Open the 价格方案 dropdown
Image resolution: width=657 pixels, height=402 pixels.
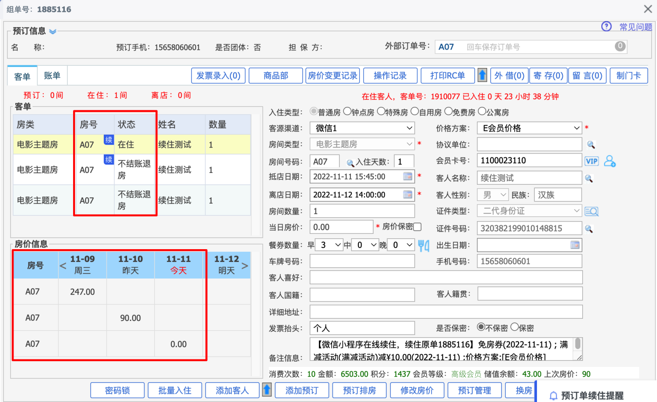(530, 128)
